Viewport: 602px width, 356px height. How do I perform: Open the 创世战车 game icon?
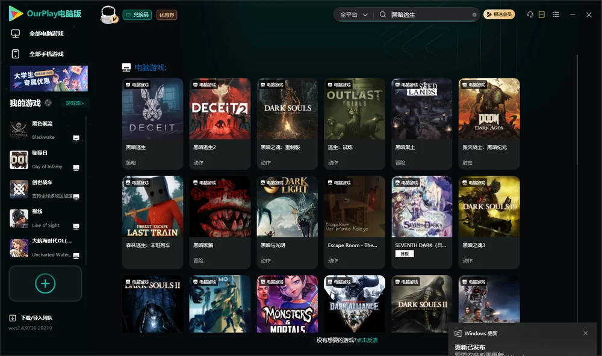click(19, 189)
